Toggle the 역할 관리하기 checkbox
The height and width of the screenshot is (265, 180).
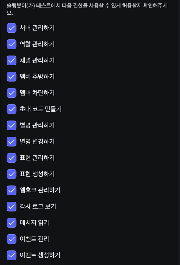click(x=12, y=44)
